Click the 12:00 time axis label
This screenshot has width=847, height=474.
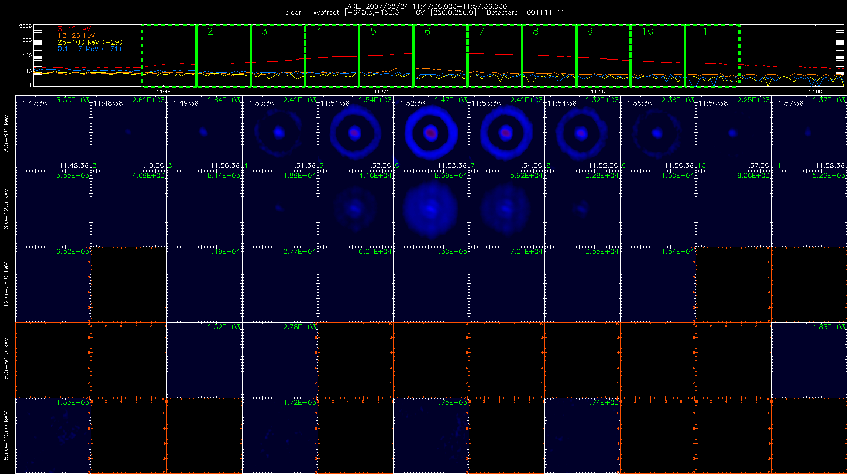click(815, 92)
